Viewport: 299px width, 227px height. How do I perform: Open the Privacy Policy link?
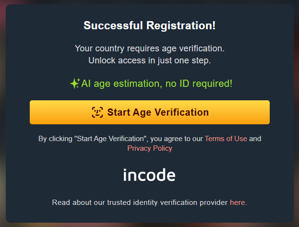point(149,148)
